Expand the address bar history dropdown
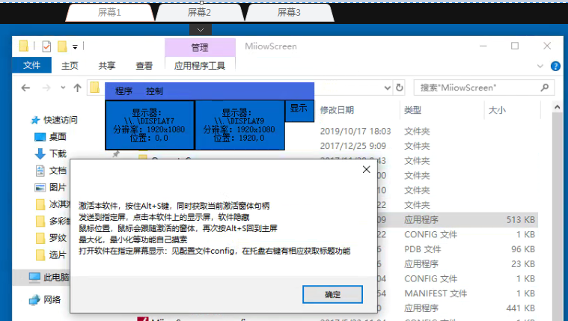The image size is (568, 321). (x=387, y=88)
